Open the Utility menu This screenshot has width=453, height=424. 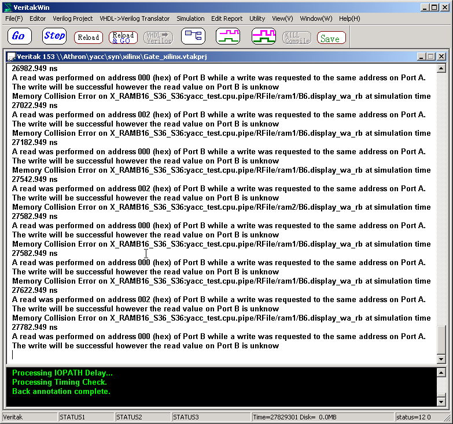pyautogui.click(x=257, y=18)
